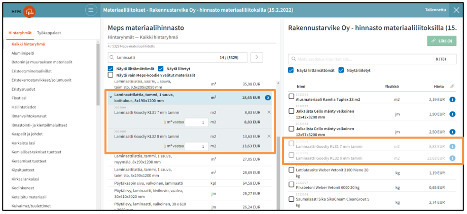Click the 64,58 EUR price cell
Image resolution: width=467 pixels, height=214 pixels.
[251, 183]
